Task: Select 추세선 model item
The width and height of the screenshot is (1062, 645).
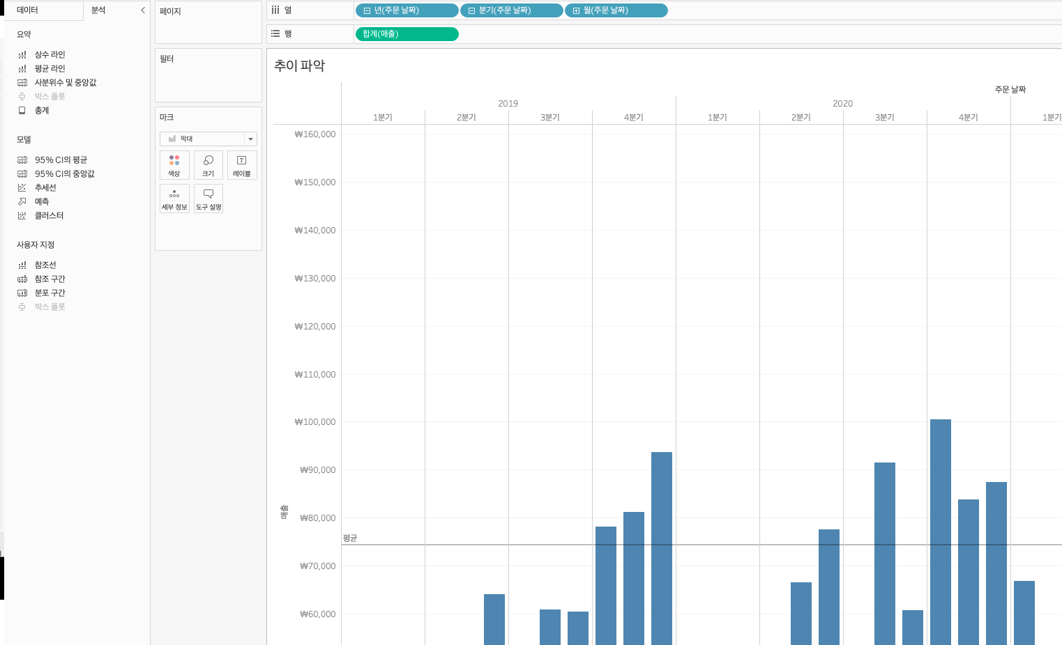Action: click(x=45, y=187)
